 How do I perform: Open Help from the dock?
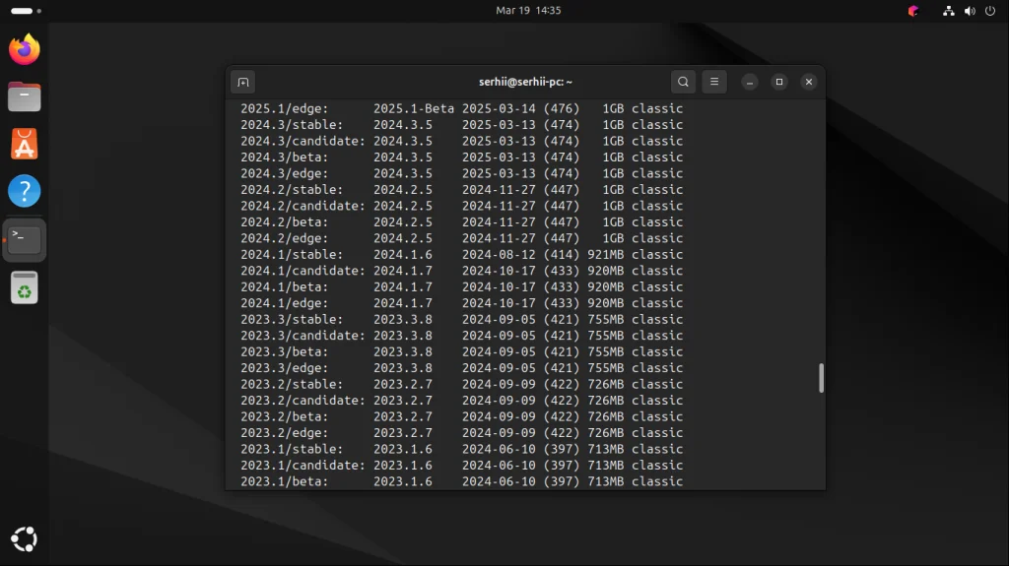click(x=25, y=191)
